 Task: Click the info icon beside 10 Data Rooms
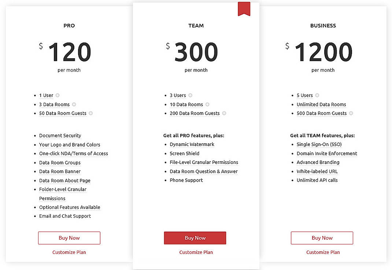pyautogui.click(x=208, y=104)
